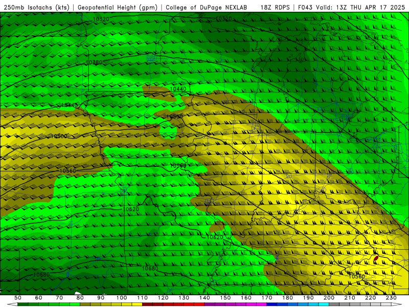Select the '13Z THU APR 17 2025' valid time
409x307 pixels.
coord(370,8)
